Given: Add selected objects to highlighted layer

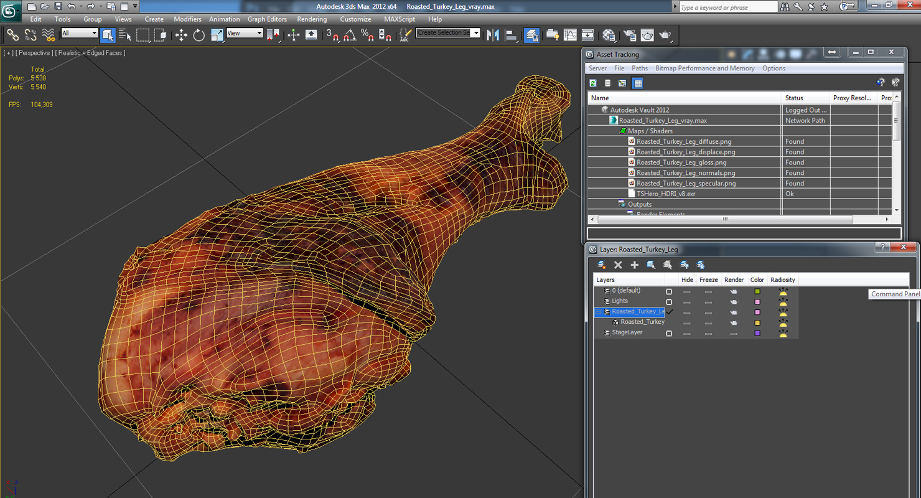Looking at the screenshot, I should click(x=634, y=265).
